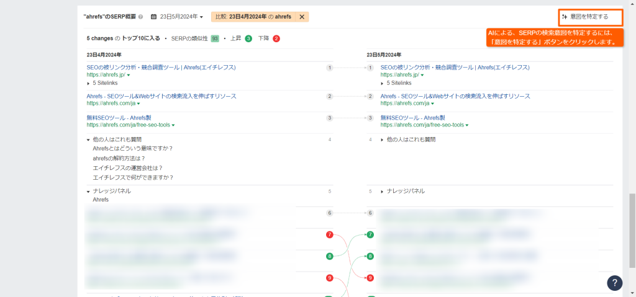Open left free-seo-tools URL dropdown
This screenshot has height=297, width=636.
pos(173,126)
